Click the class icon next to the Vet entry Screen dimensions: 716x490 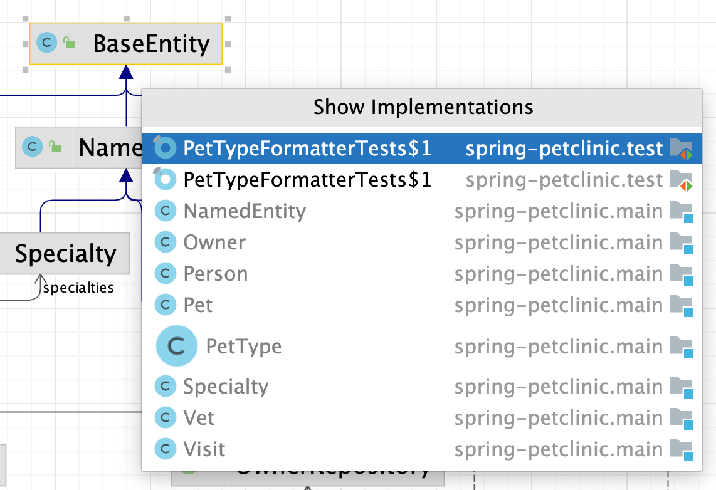165,417
